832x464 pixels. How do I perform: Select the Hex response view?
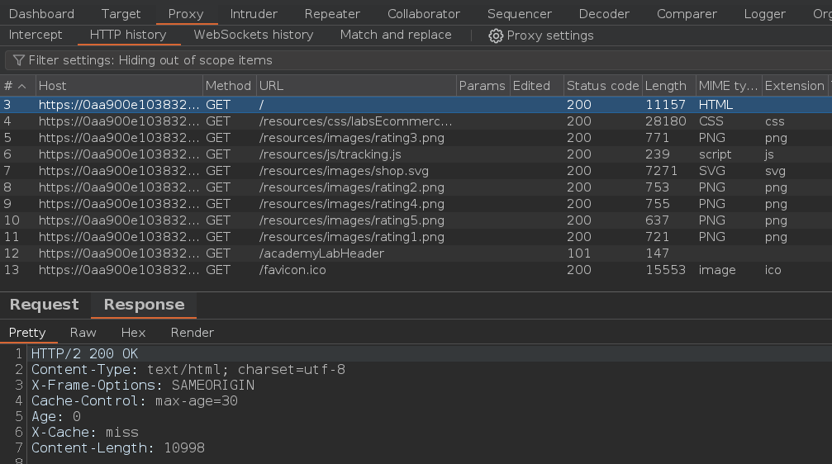[x=133, y=333]
